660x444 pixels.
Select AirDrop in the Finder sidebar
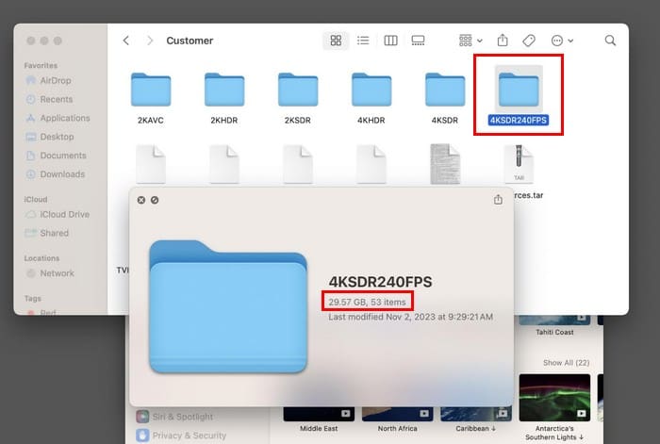[56, 81]
